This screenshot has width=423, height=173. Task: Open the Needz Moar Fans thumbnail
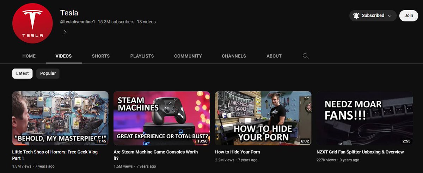click(x=364, y=118)
